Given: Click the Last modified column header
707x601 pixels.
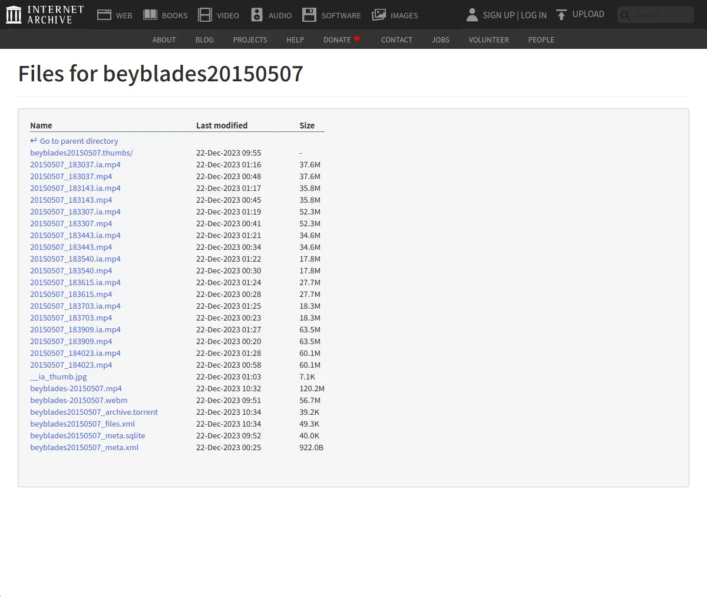Looking at the screenshot, I should [x=222, y=125].
